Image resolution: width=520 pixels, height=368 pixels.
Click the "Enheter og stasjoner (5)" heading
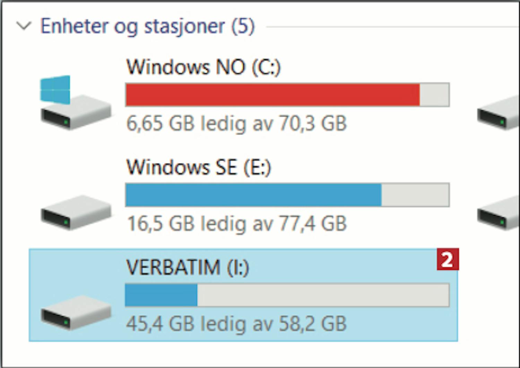148,26
